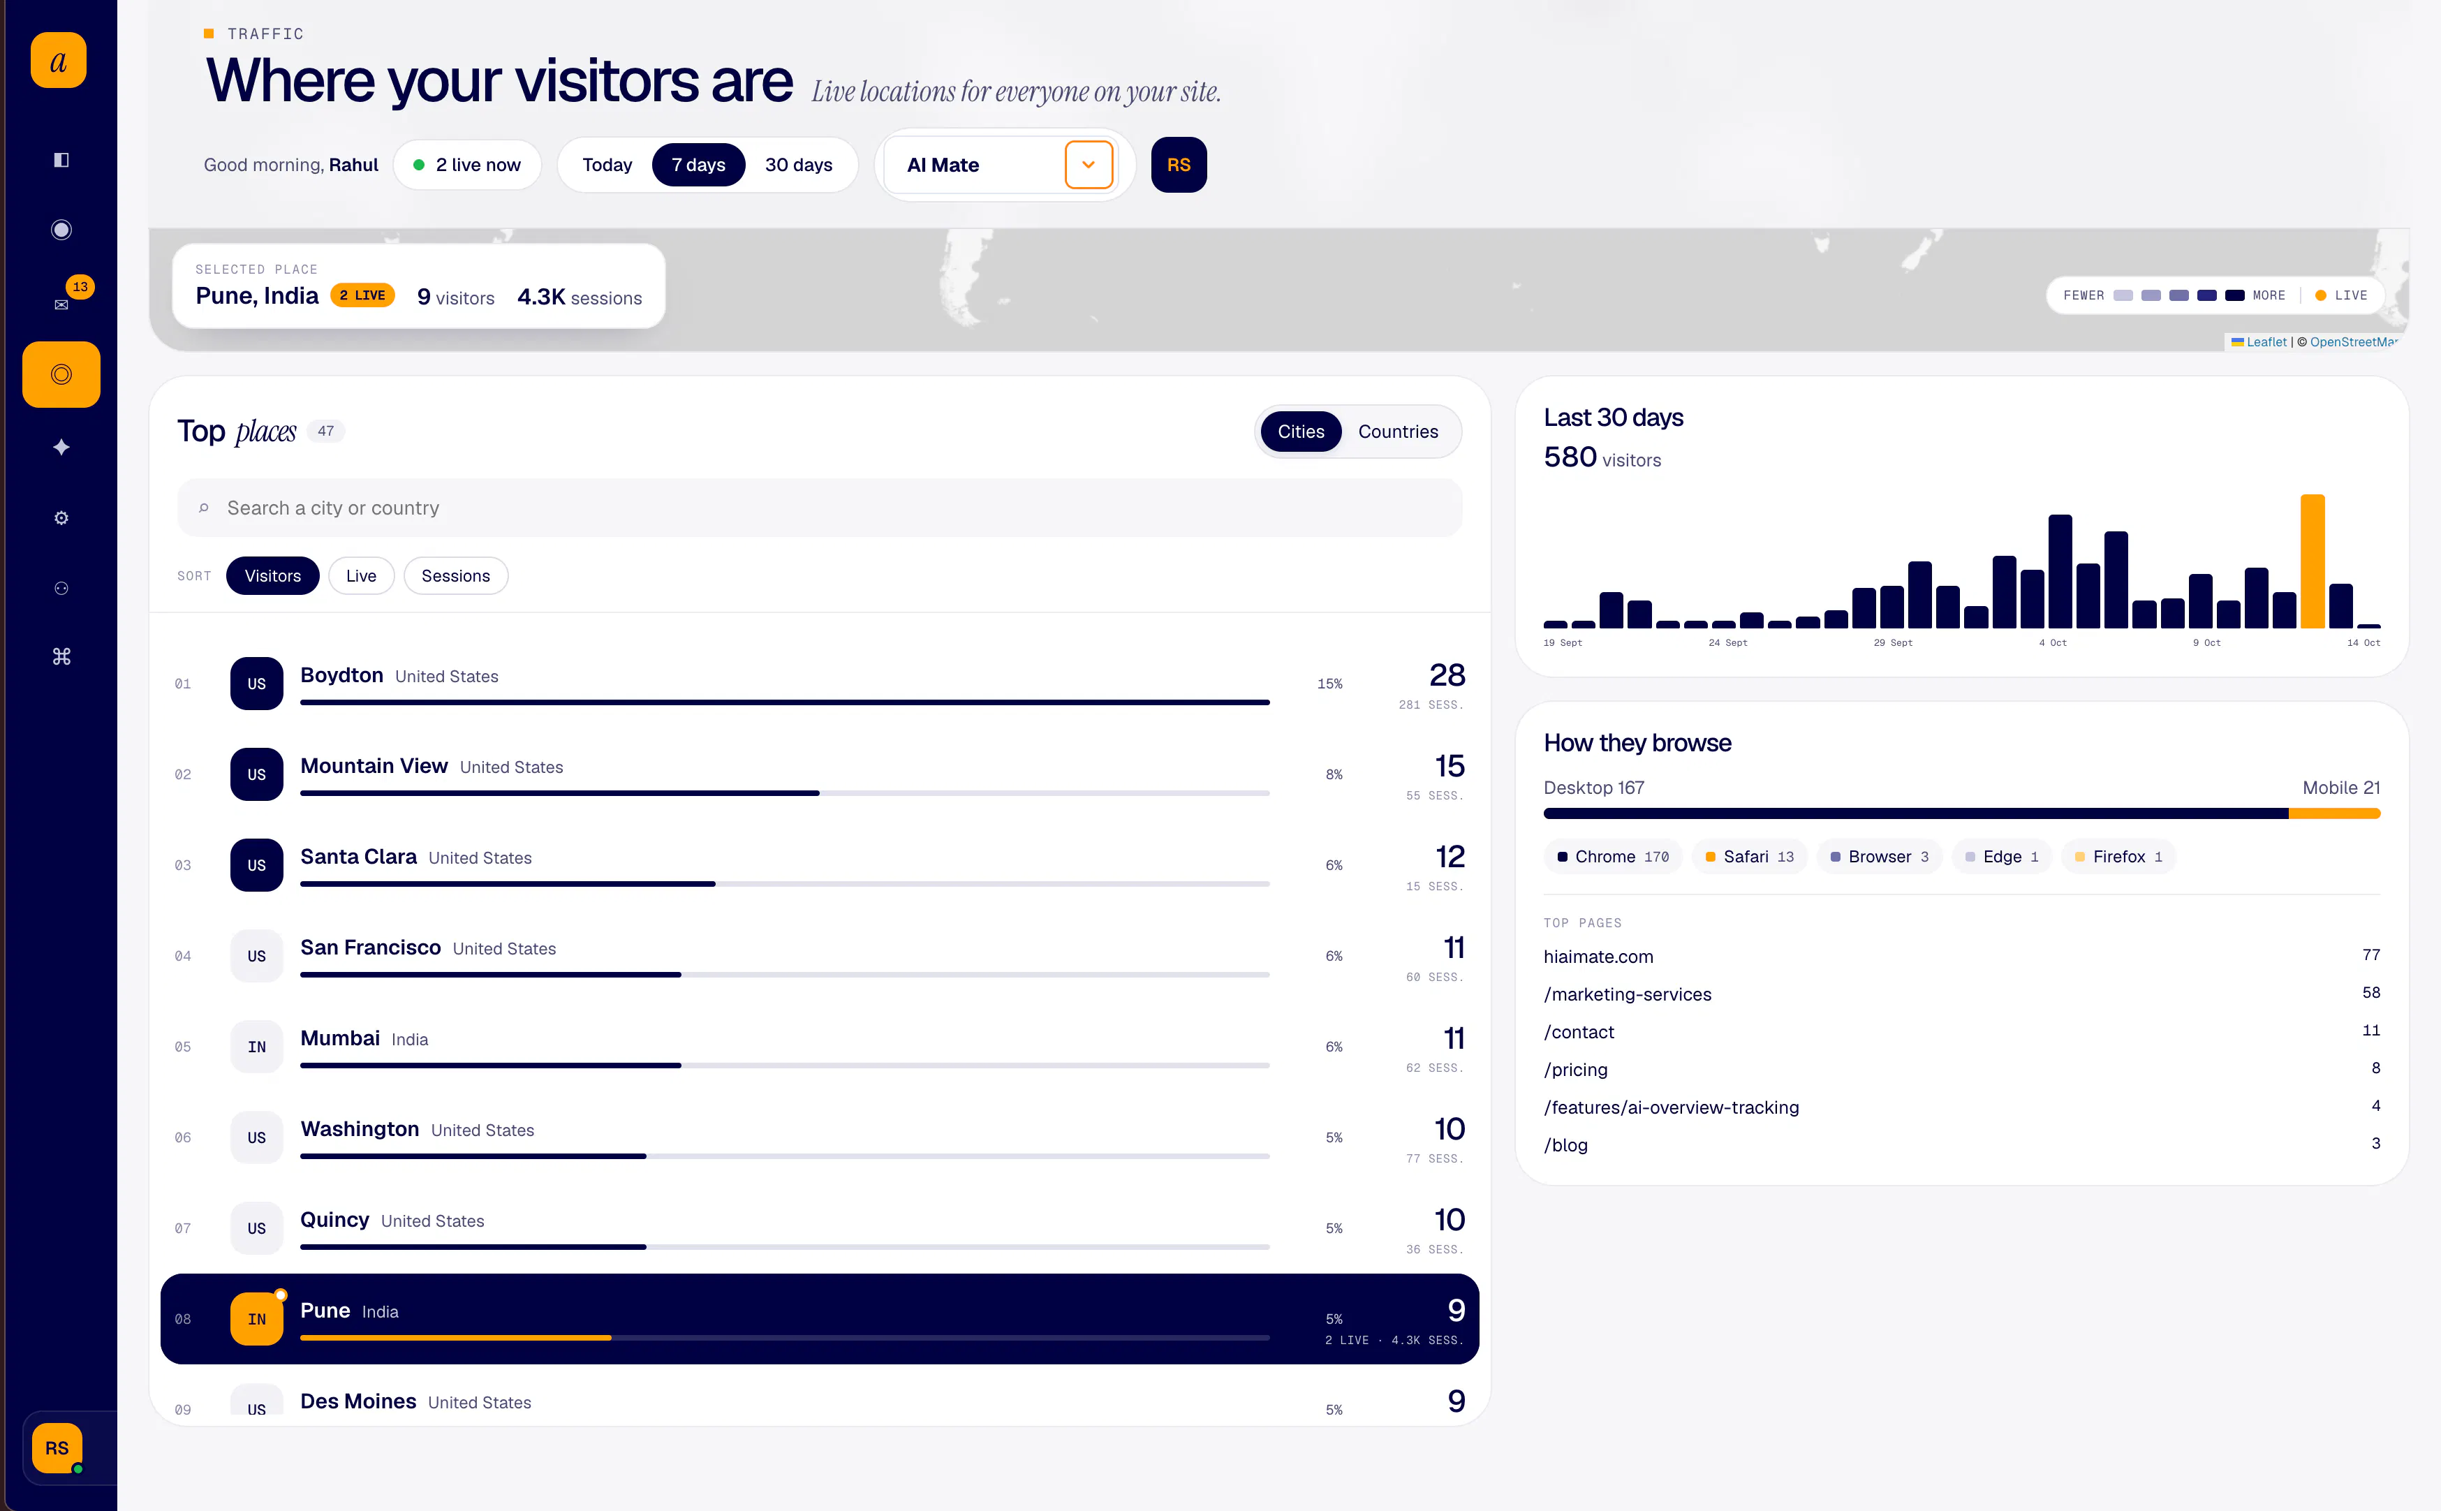Click the search magnifier icon

pos(204,508)
